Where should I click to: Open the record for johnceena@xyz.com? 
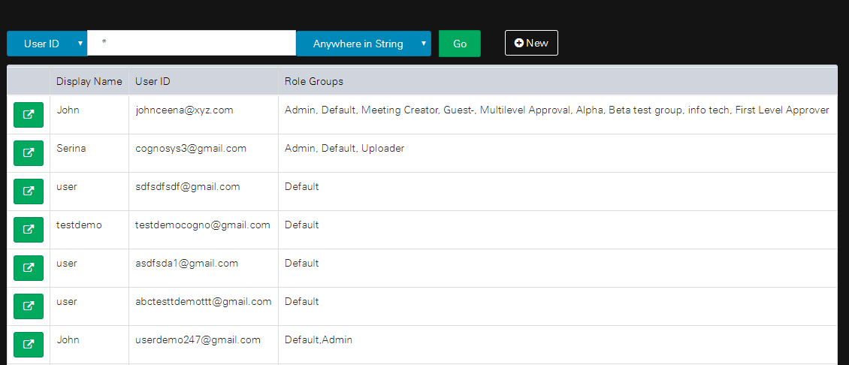pos(28,115)
